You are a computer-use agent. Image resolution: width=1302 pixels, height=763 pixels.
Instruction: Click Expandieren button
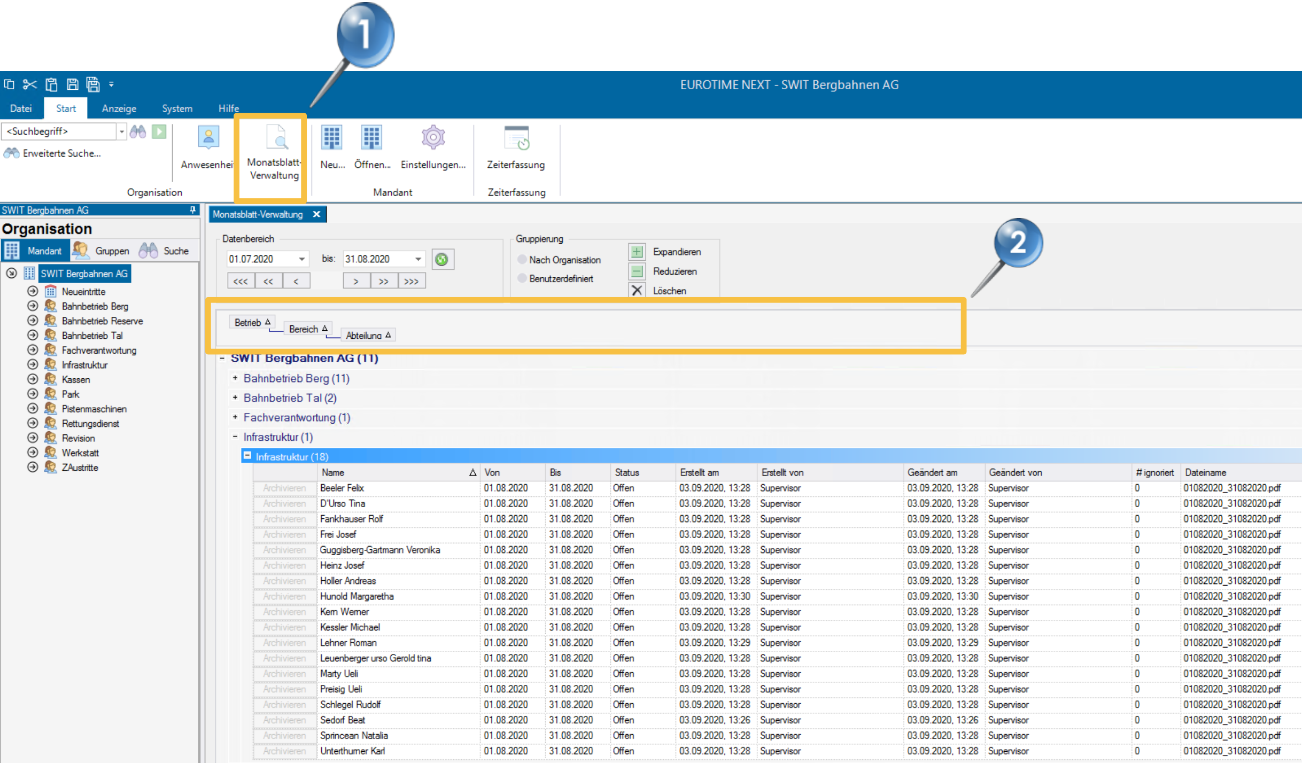tap(637, 252)
